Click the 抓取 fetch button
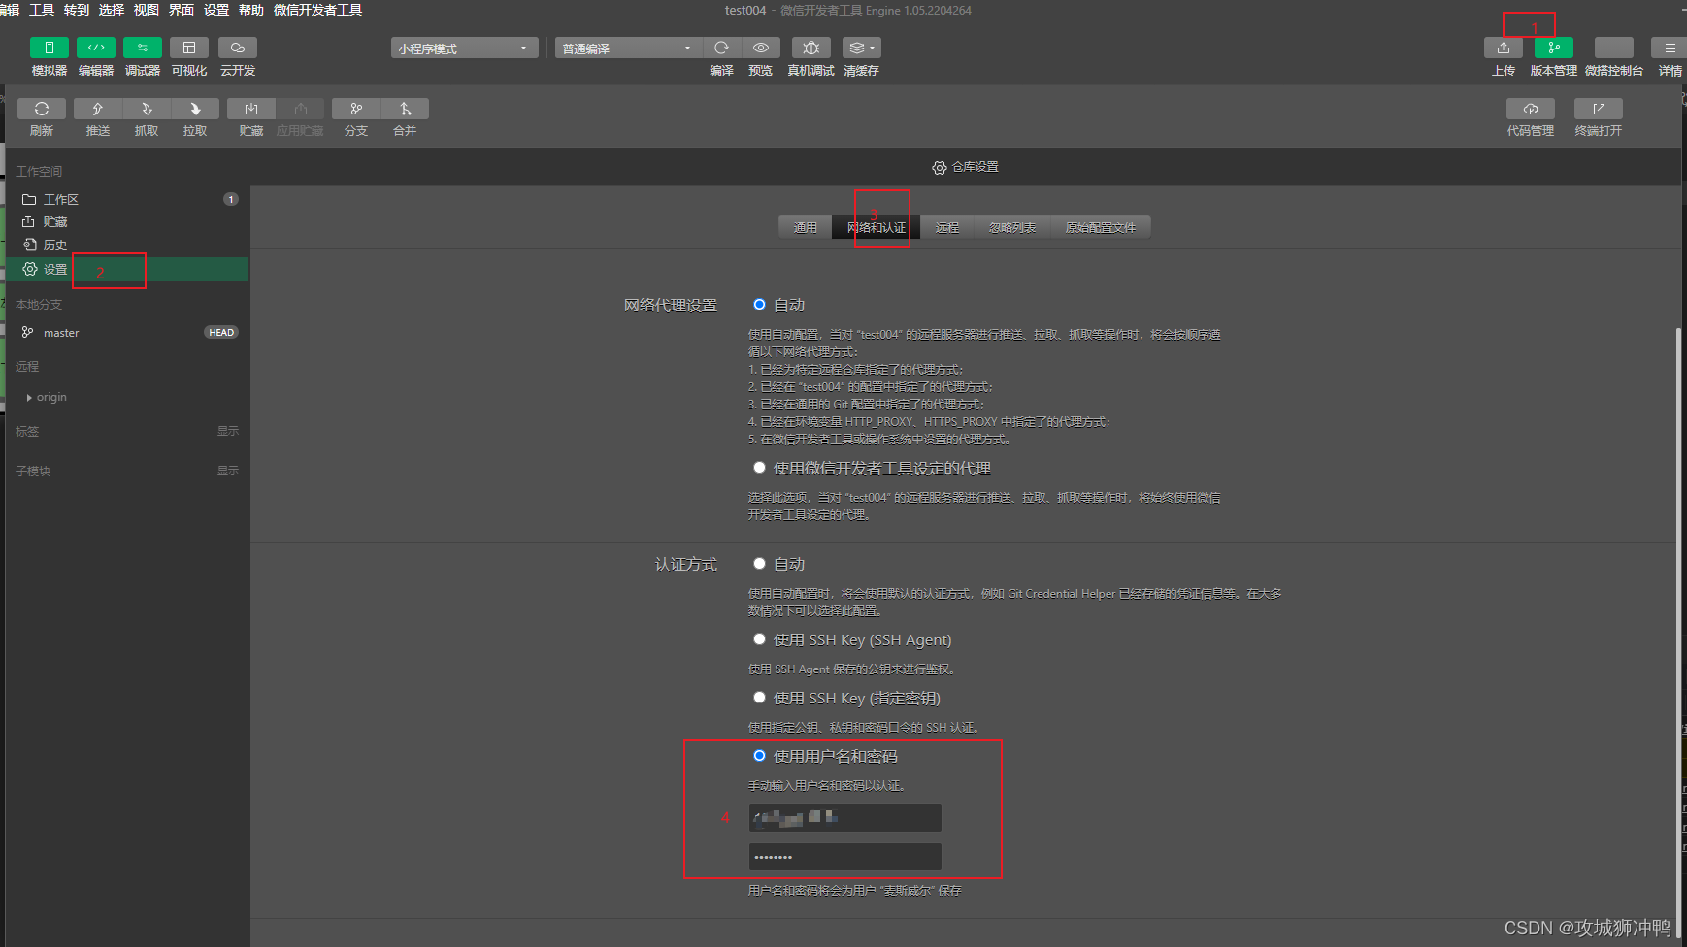The width and height of the screenshot is (1687, 947). click(x=147, y=109)
